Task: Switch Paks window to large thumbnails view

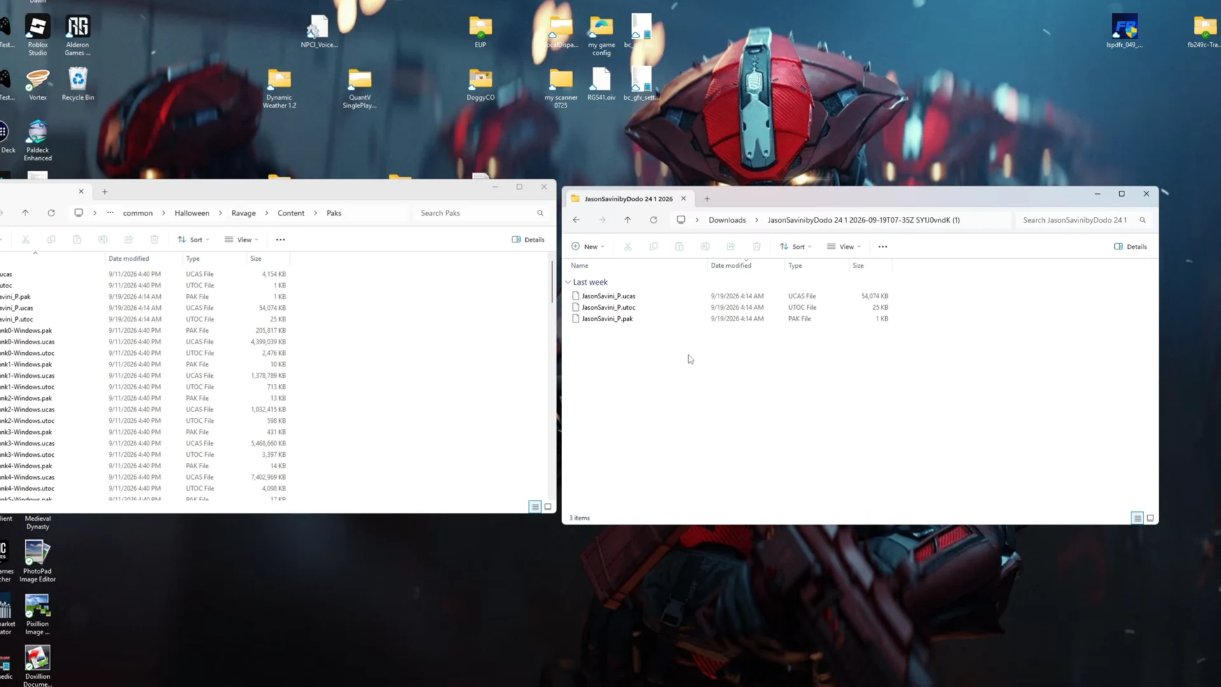Action: [x=548, y=507]
